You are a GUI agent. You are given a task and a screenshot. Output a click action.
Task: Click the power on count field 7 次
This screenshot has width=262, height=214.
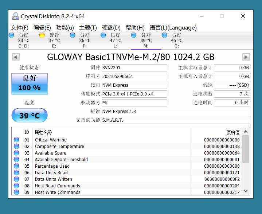(232, 94)
